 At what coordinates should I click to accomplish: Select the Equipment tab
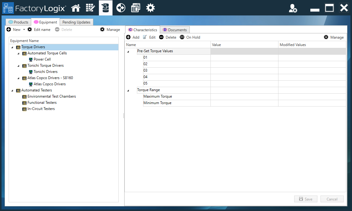(x=45, y=22)
